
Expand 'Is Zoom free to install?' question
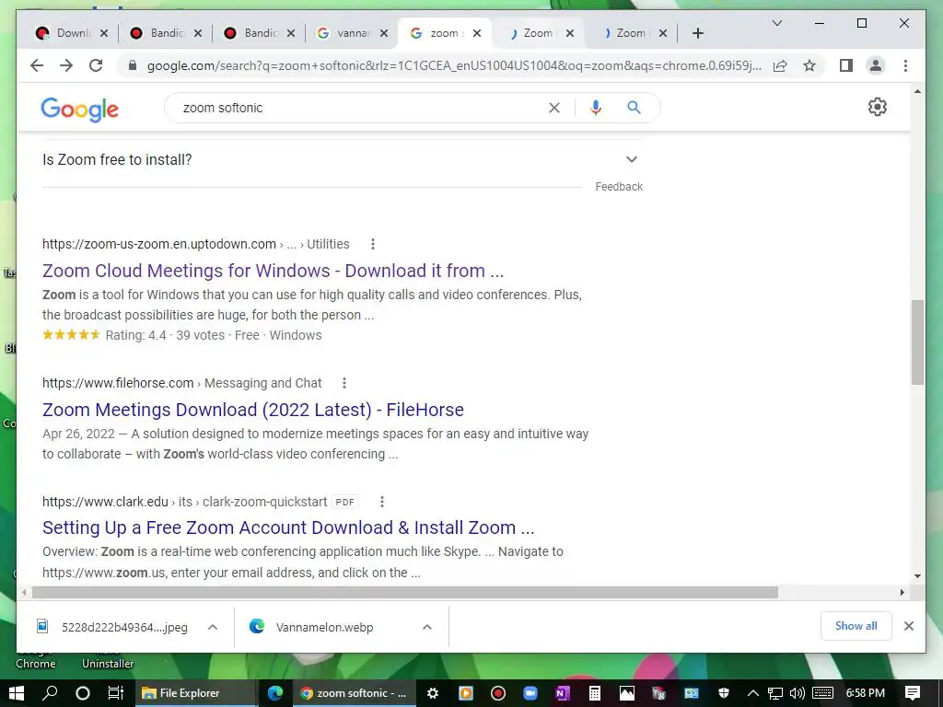coord(343,160)
